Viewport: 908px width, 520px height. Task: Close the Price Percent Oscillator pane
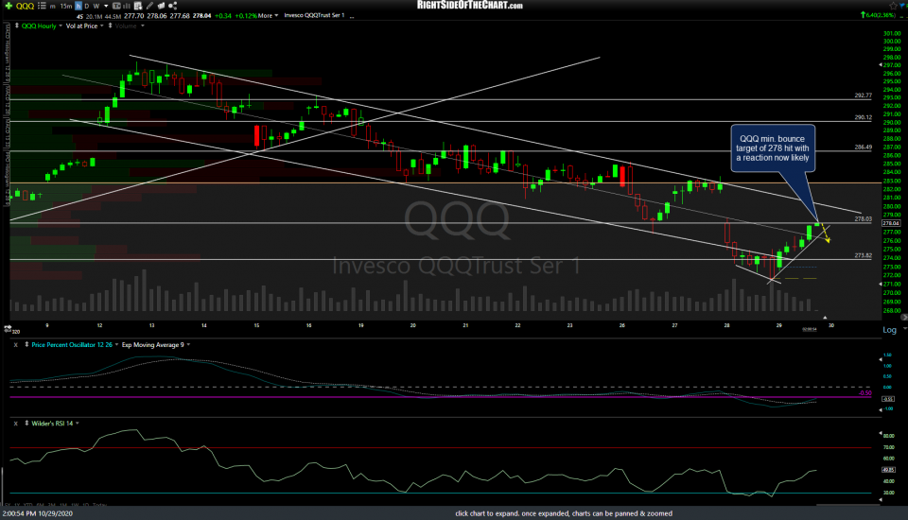click(x=16, y=344)
